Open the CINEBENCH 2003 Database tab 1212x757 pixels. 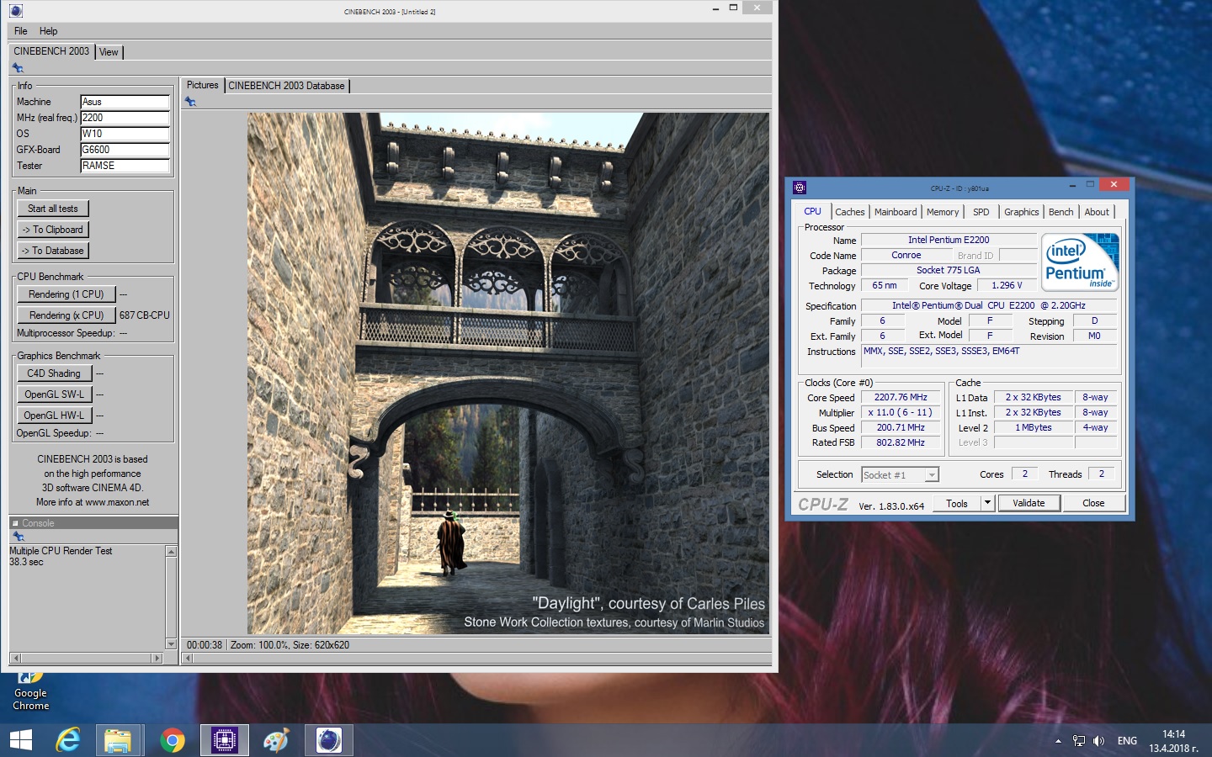(x=286, y=86)
